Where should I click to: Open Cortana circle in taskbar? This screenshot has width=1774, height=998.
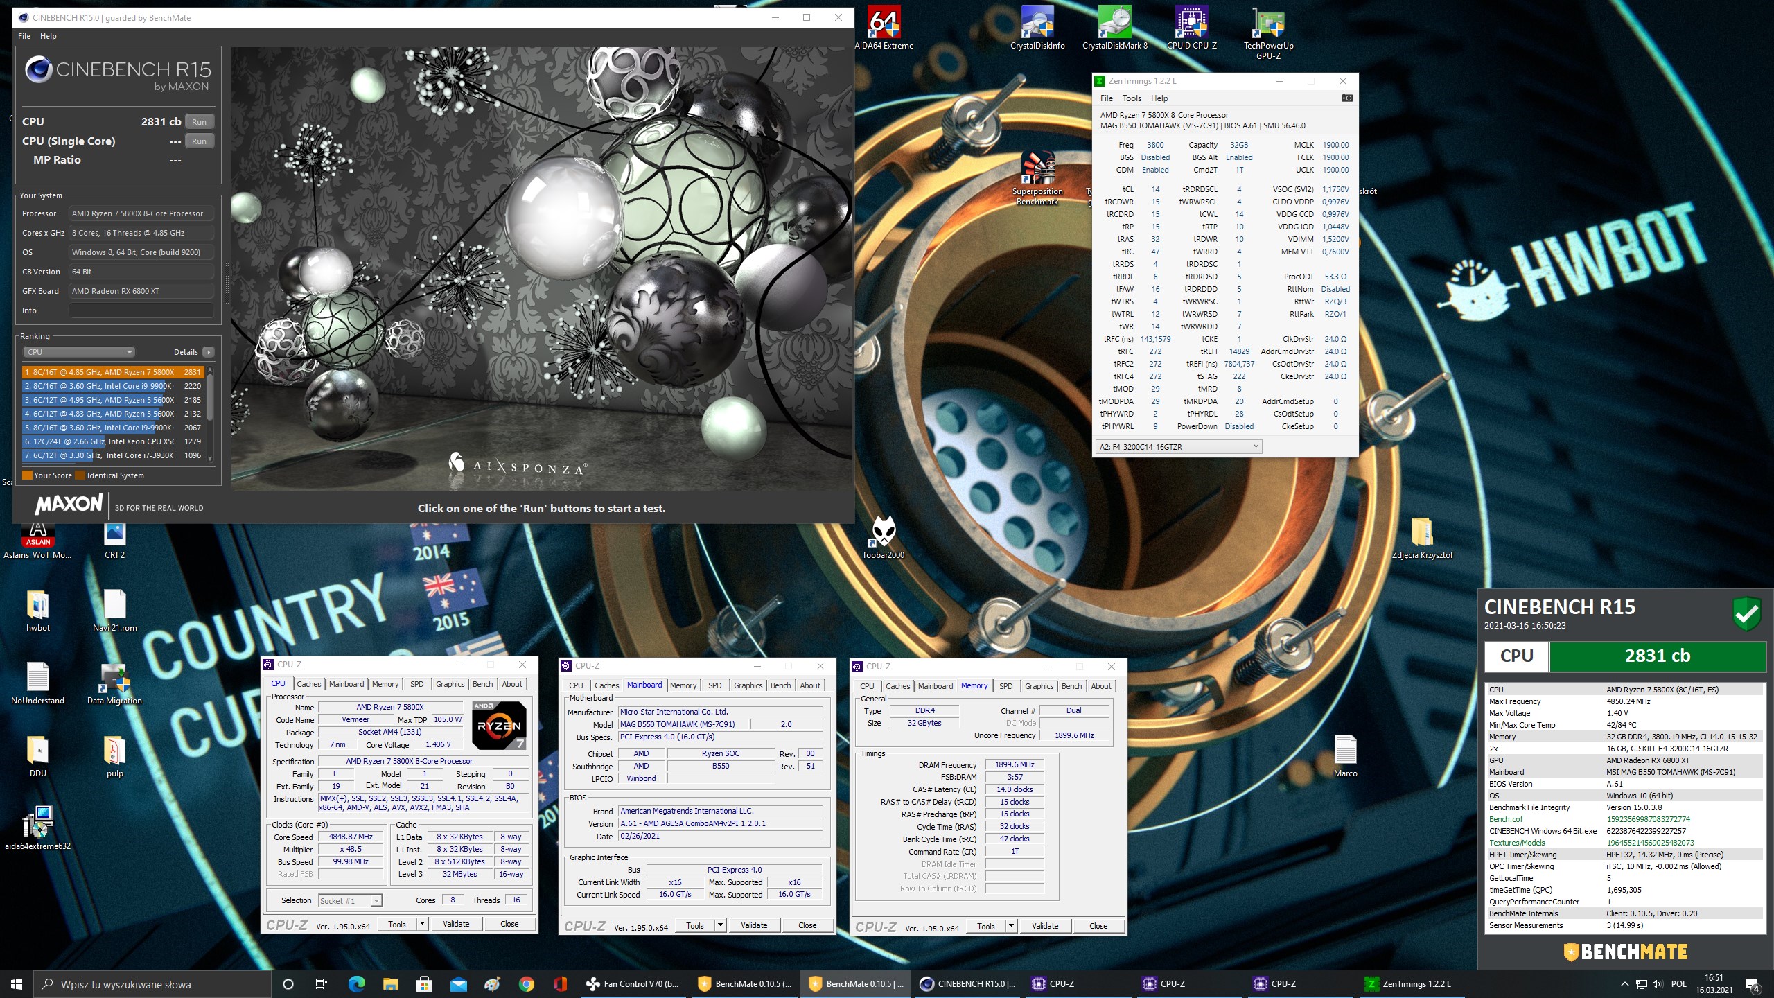288,984
